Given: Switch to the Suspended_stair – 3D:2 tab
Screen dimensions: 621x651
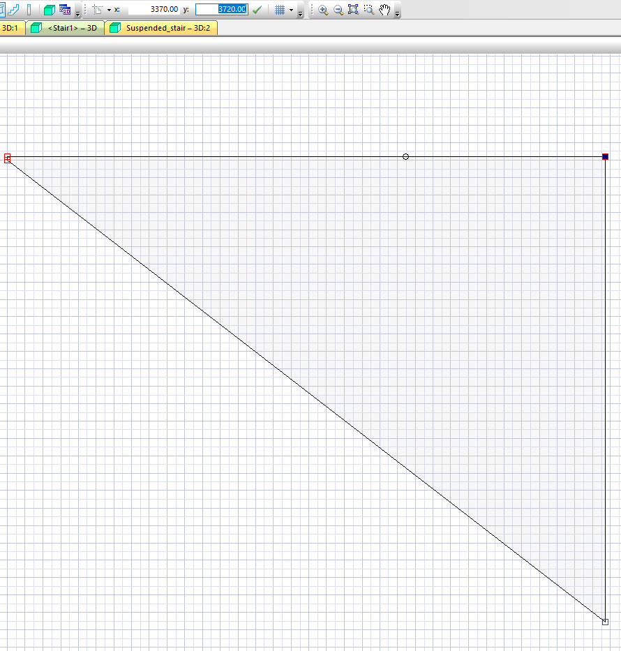Looking at the screenshot, I should click(161, 28).
